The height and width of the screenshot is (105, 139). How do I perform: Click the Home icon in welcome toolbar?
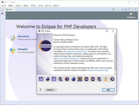point(113,9)
